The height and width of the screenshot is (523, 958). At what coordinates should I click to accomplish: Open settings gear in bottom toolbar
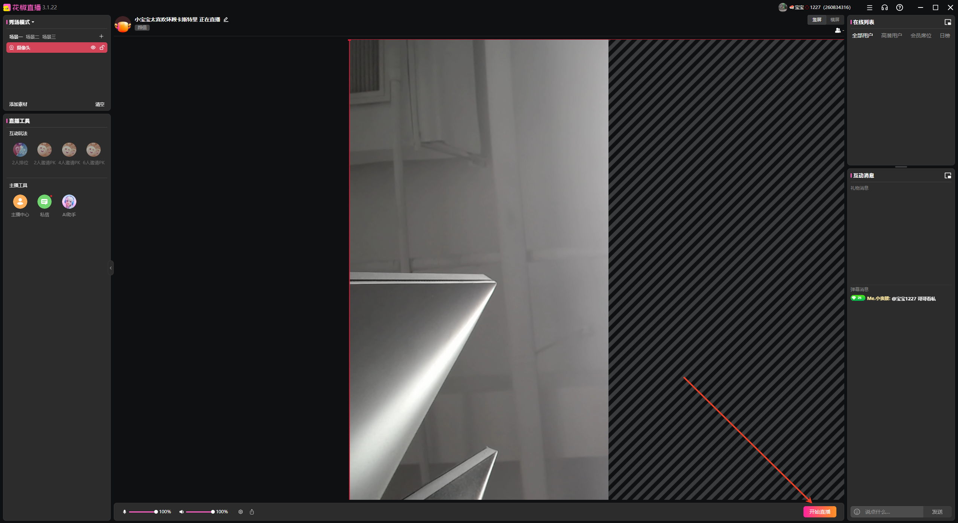pos(241,512)
